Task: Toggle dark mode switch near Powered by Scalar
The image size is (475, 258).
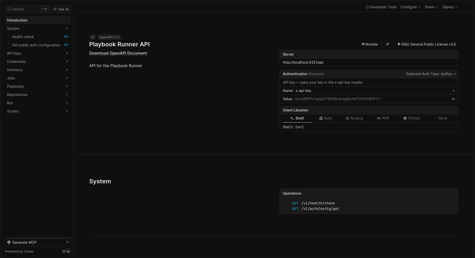Action: [x=66, y=251]
